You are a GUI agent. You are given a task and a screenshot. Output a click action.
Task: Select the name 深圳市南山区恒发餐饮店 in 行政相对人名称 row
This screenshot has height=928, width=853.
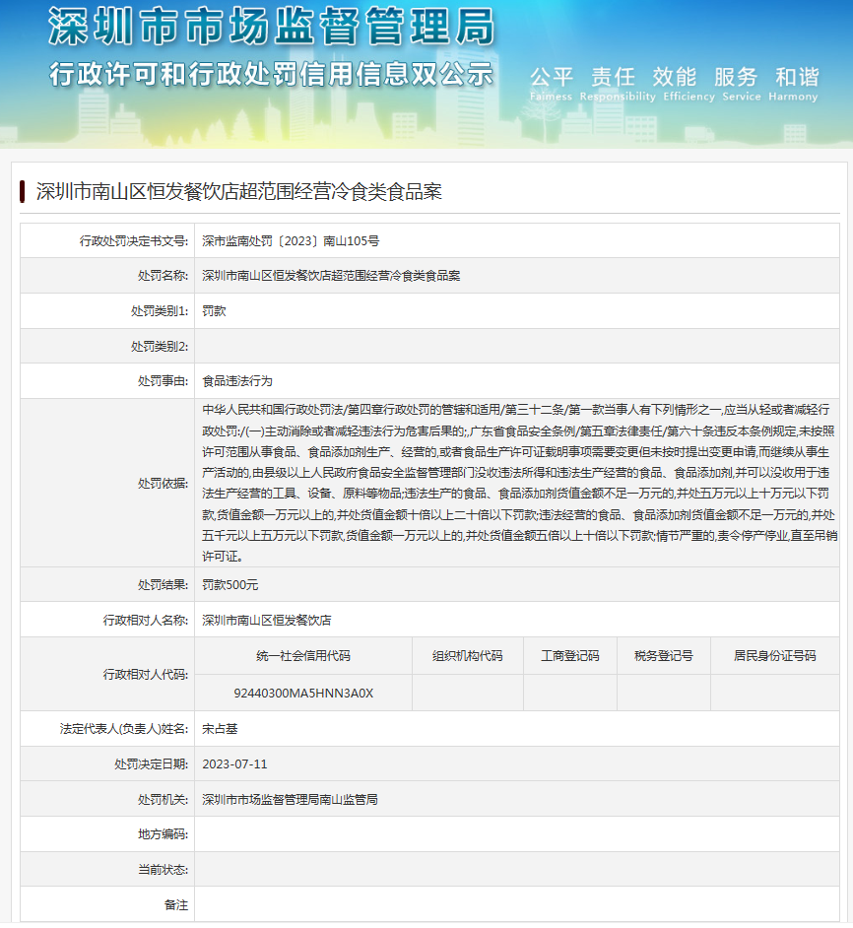pos(266,621)
